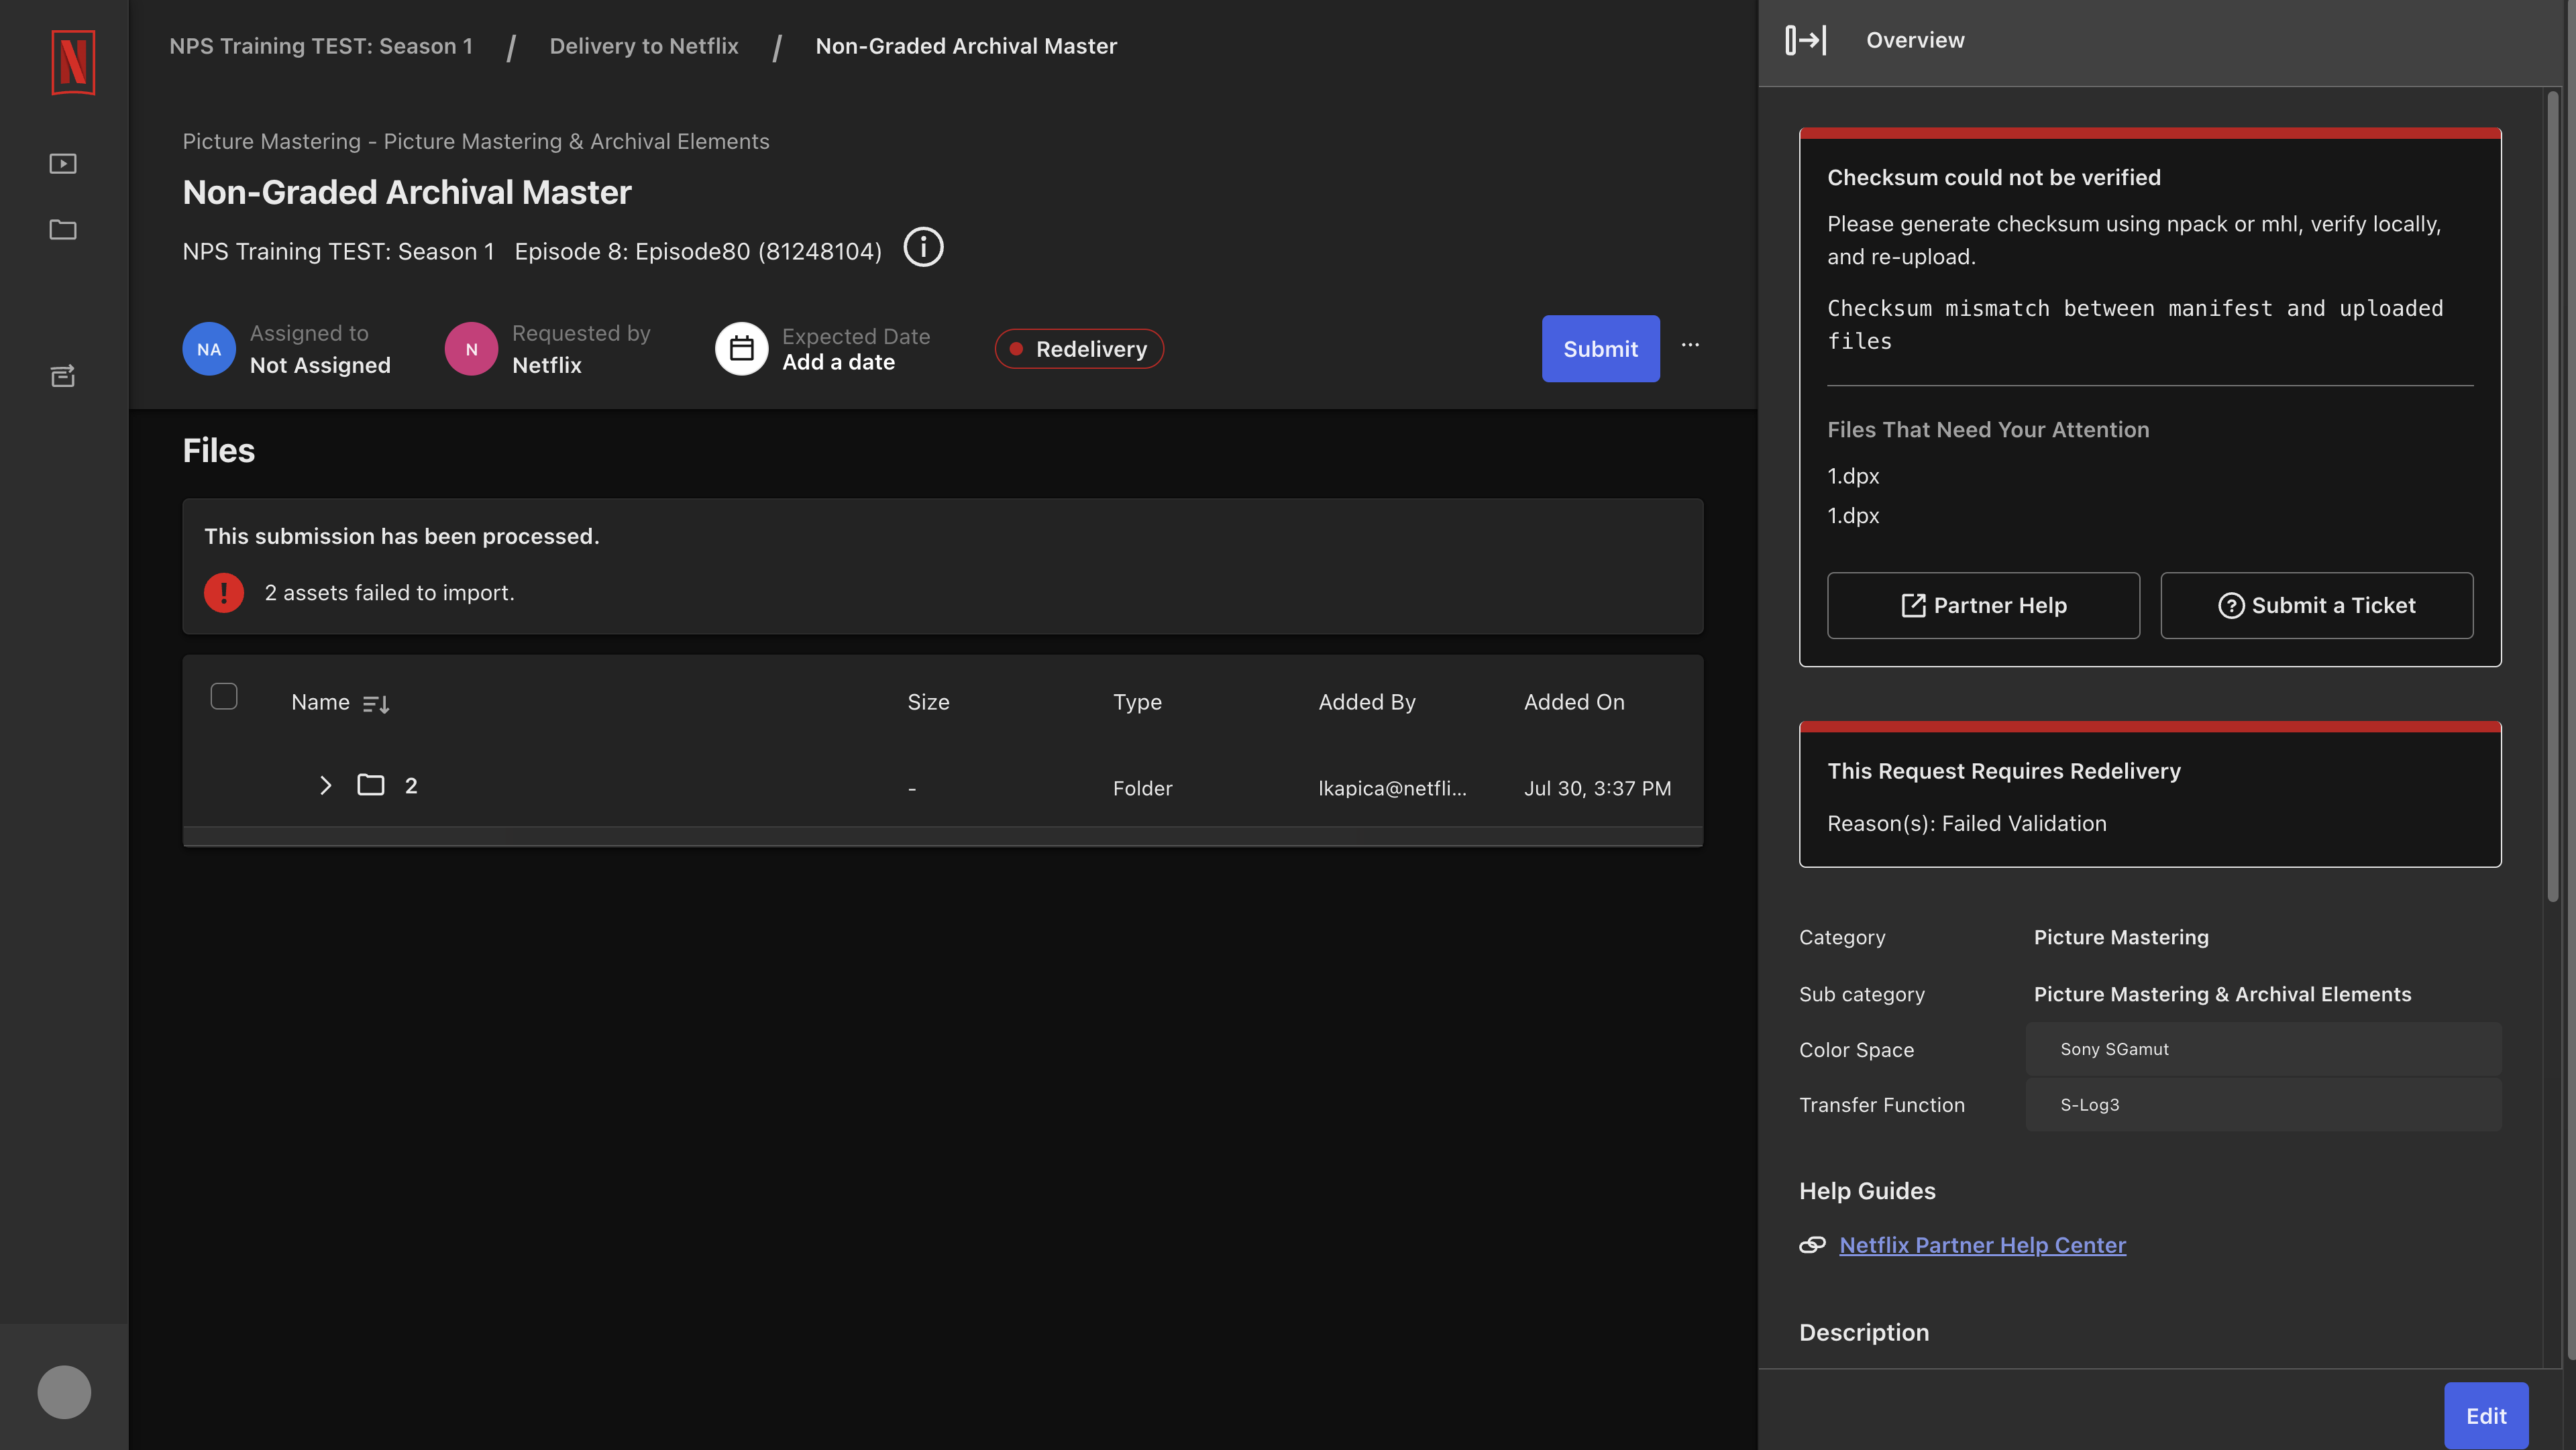
Task: Click Reason(s): Failed Validation text
Action: (1967, 823)
